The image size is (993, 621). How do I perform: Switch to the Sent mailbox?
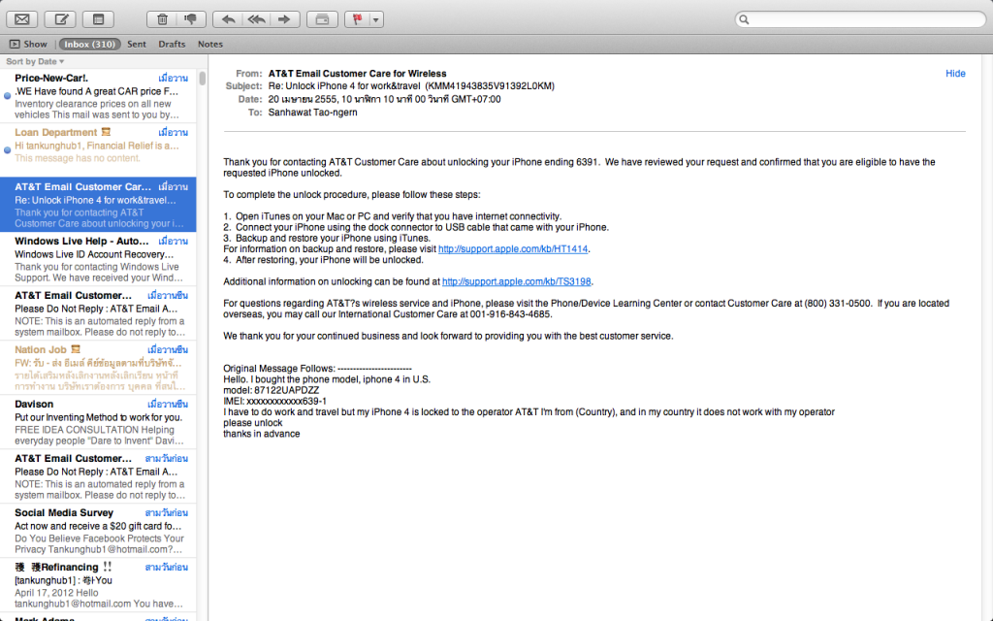[x=137, y=44]
